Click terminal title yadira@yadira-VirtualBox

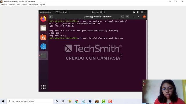[98, 17]
